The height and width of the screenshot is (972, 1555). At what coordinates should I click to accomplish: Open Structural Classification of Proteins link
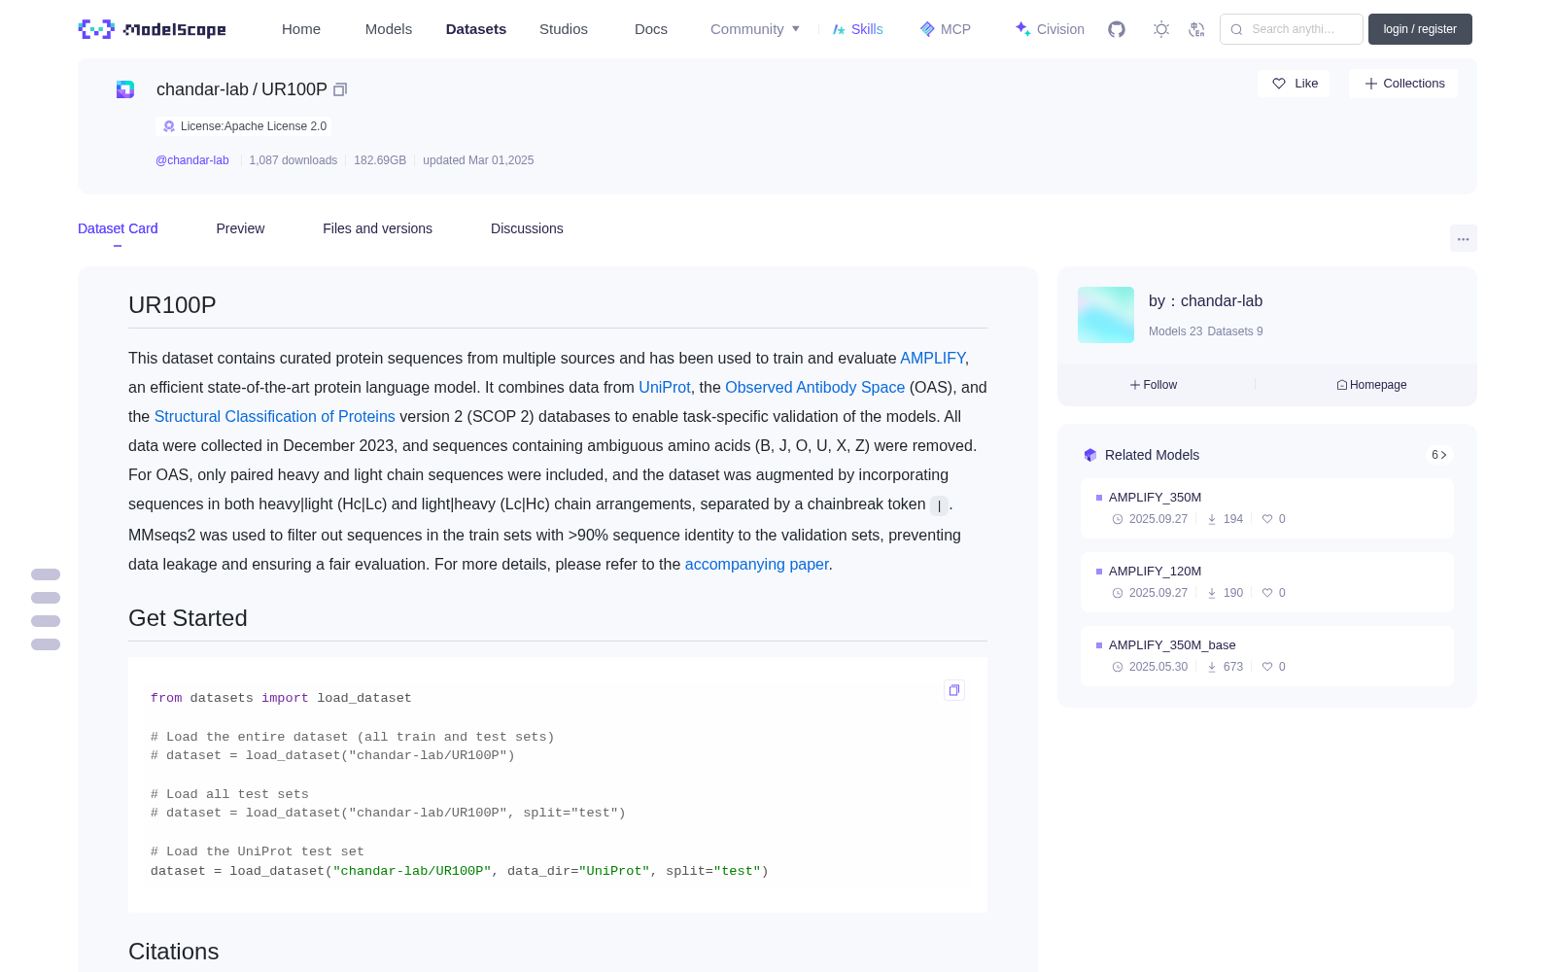tap(274, 417)
